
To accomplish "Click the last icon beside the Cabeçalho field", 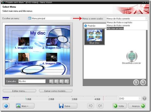I will [x=67, y=81].
